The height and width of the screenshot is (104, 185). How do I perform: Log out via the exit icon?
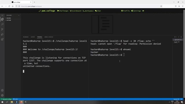tap(143, 11)
